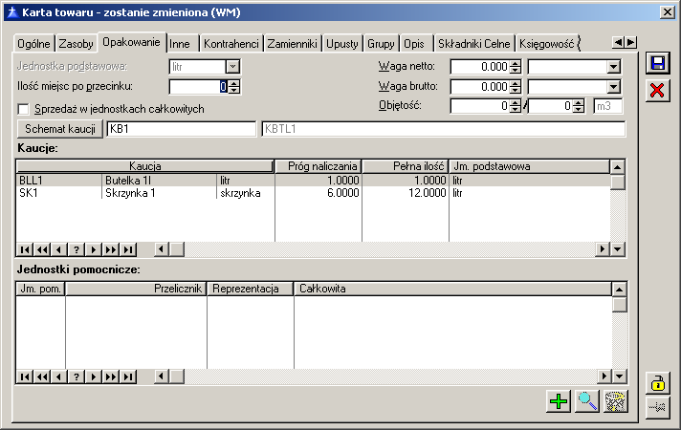Viewport: 681px width, 430px height.
Task: Delete record with the trash bin icon
Action: tap(615, 401)
